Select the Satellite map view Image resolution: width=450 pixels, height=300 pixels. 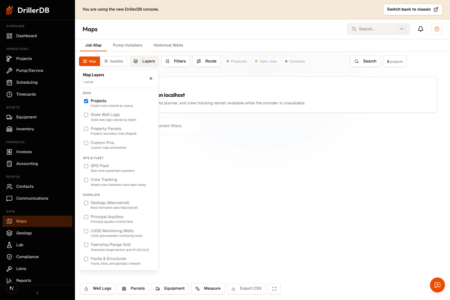point(114,61)
